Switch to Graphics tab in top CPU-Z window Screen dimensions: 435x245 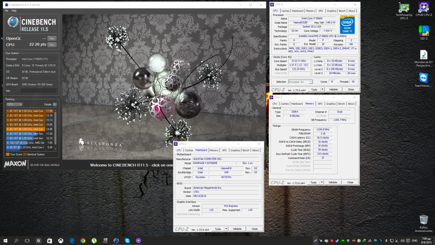[x=332, y=11]
